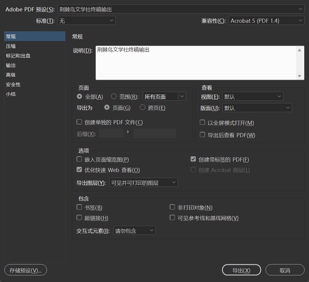Expand the 标准 dropdown
Screen dimensions: 309x282
pos(86,20)
